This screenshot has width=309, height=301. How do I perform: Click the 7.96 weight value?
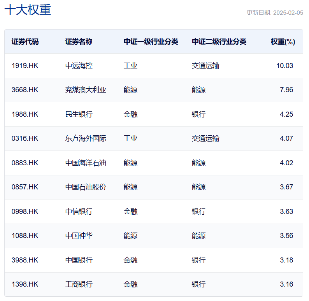286,90
